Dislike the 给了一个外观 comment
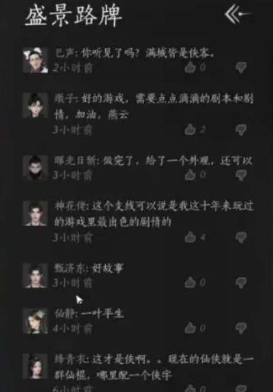Screen dimensions: 273x392 point(240,175)
